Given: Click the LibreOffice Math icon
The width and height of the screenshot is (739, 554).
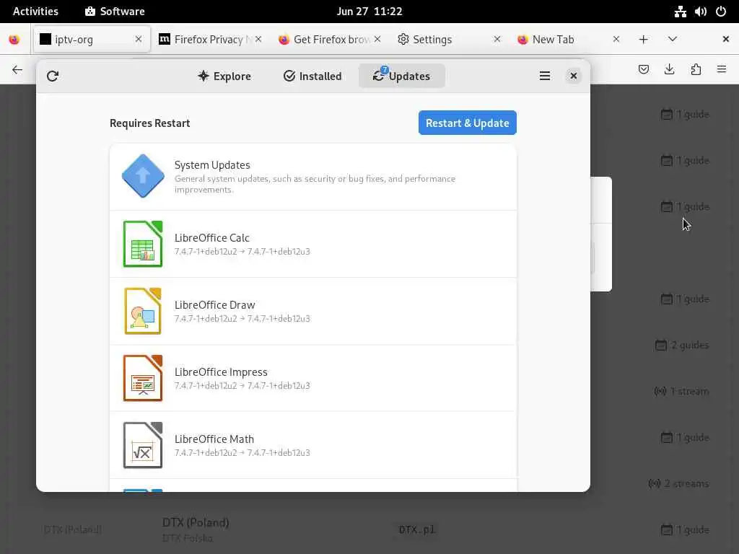Looking at the screenshot, I should pos(143,445).
